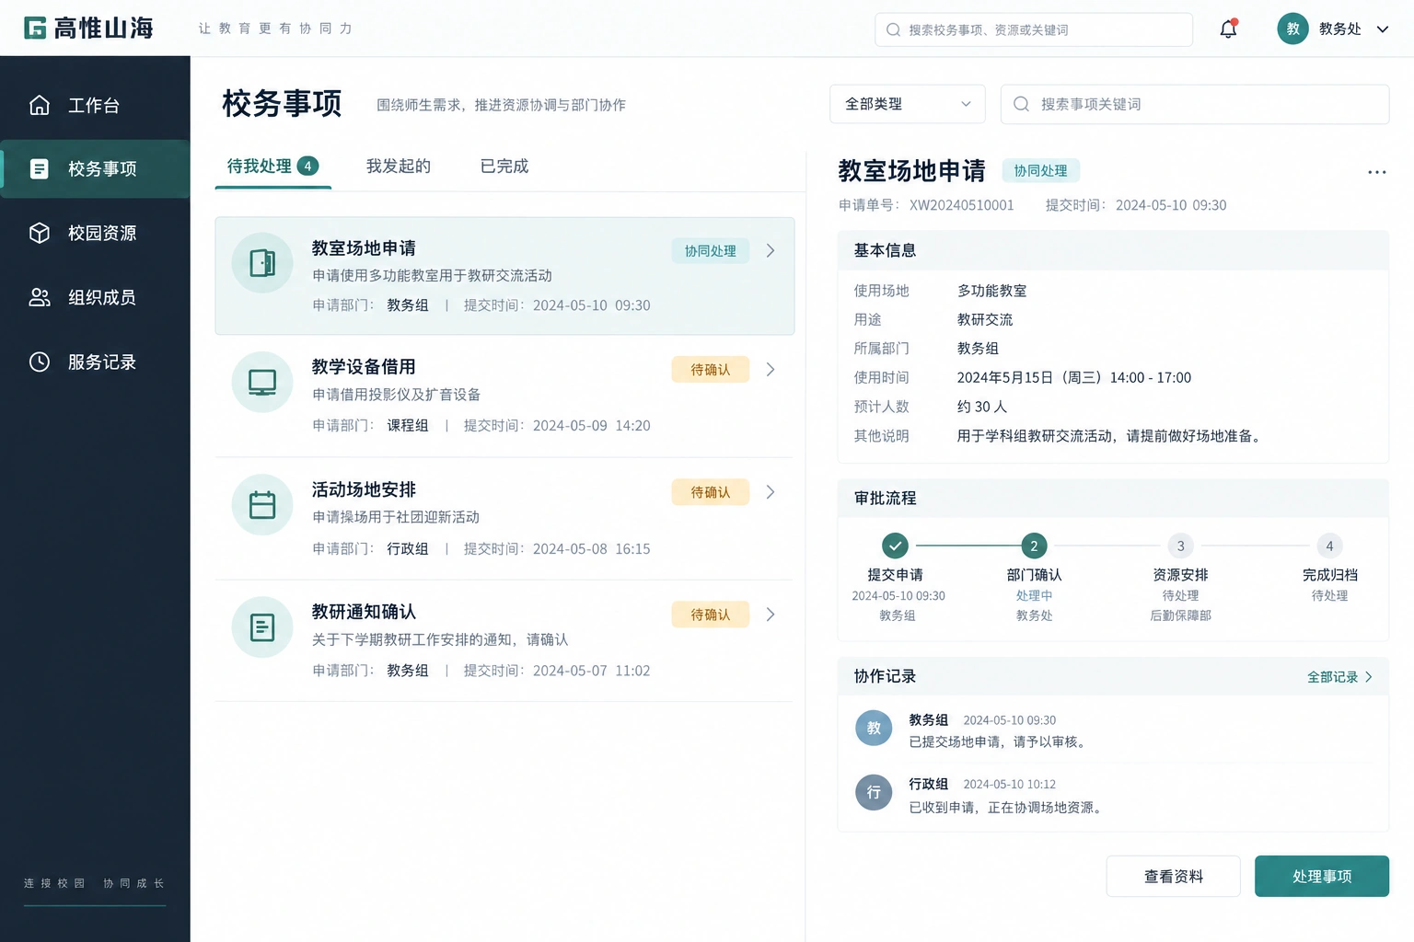Click the 校务事项 document icon in sidebar
This screenshot has width=1414, height=942.
pos(40,169)
